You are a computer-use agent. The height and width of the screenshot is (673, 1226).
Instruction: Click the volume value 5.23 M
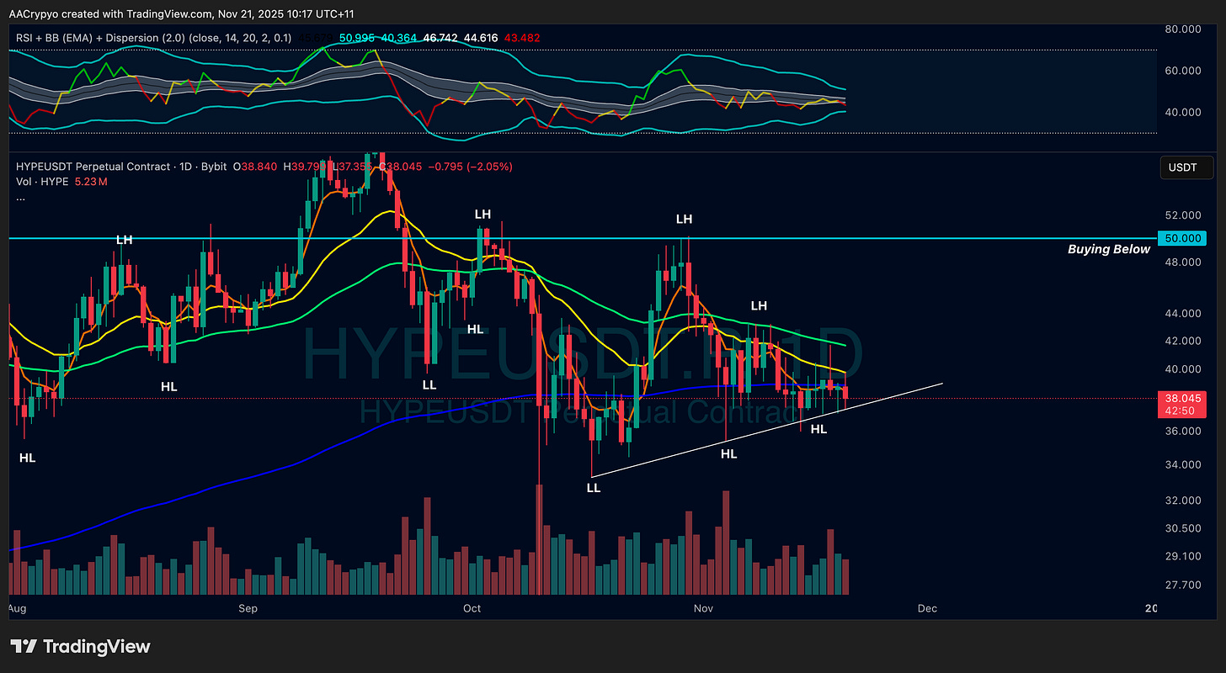(x=91, y=182)
